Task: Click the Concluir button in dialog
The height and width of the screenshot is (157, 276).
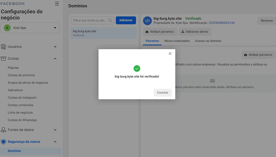Action: click(x=163, y=93)
